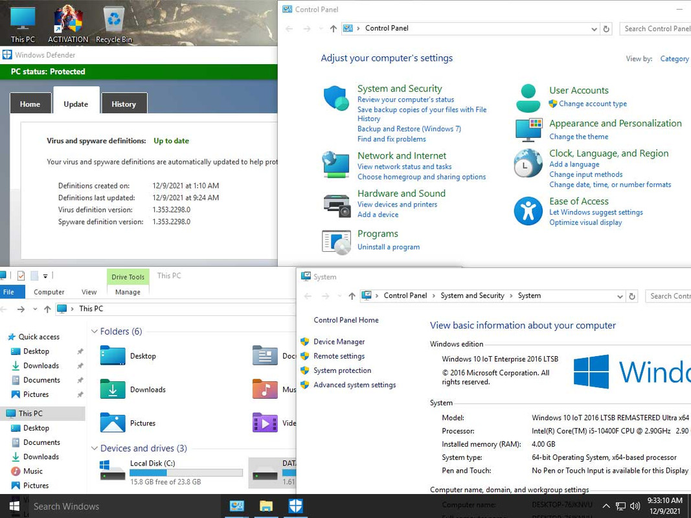Change View by Category dropdown

click(x=674, y=58)
